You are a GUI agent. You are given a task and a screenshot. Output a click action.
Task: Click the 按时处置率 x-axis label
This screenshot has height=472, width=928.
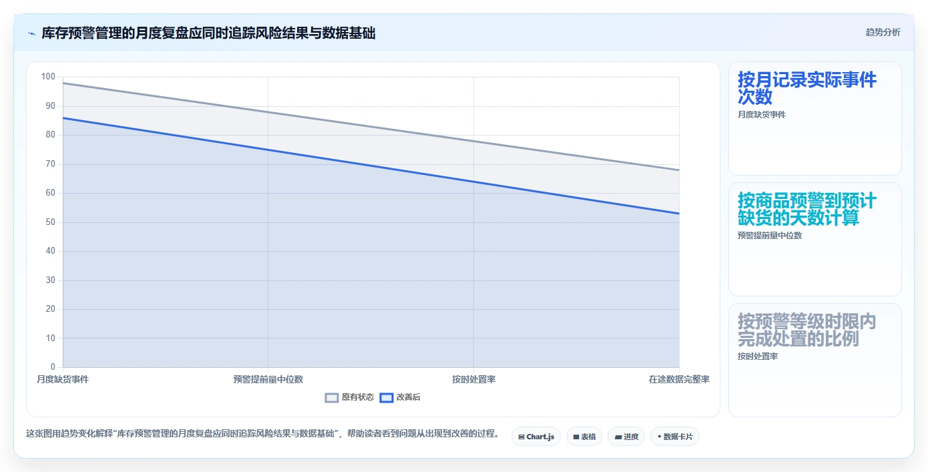coord(473,379)
